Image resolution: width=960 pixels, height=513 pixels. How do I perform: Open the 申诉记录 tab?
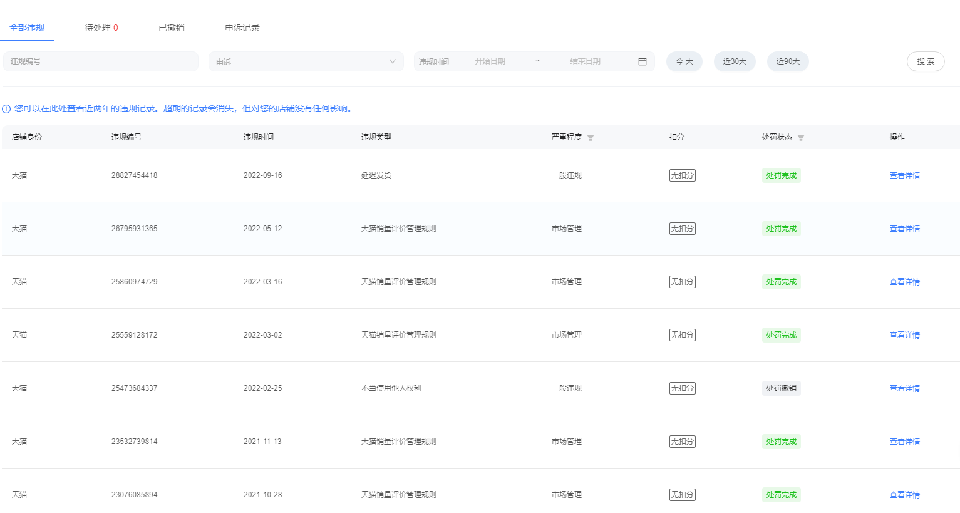point(242,28)
